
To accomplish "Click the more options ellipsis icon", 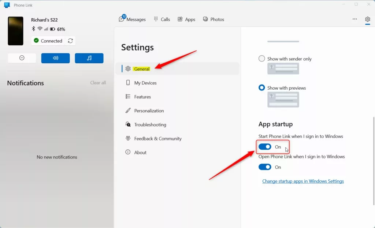I will click(354, 19).
